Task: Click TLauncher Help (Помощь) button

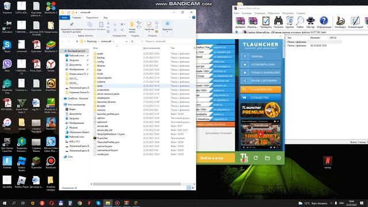Action: tap(260, 56)
